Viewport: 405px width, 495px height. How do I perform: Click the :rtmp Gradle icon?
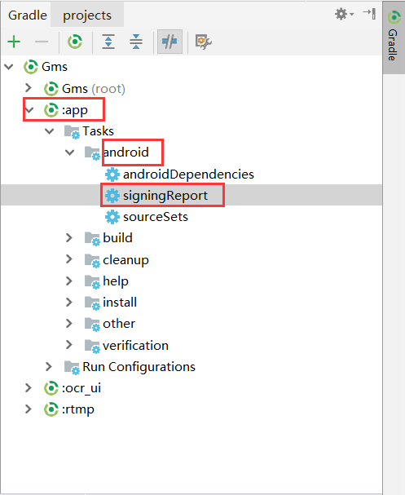click(51, 409)
